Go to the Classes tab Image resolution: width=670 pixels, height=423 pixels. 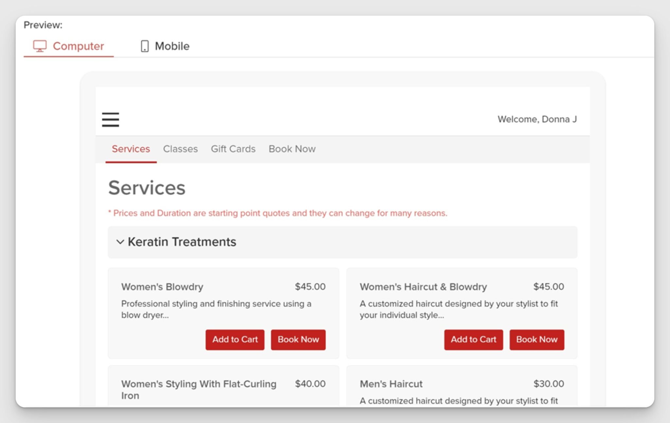pos(180,149)
